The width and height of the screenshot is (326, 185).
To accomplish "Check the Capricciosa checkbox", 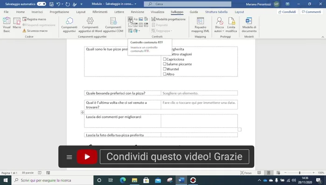I will click(x=165, y=59).
